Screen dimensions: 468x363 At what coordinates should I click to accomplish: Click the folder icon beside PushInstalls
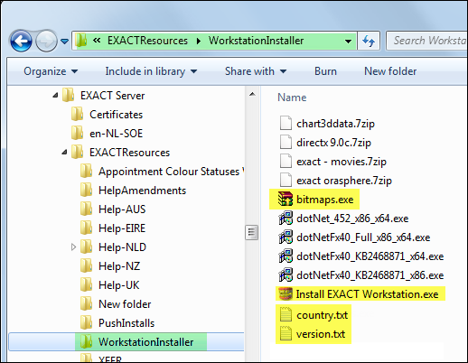pyautogui.click(x=87, y=322)
